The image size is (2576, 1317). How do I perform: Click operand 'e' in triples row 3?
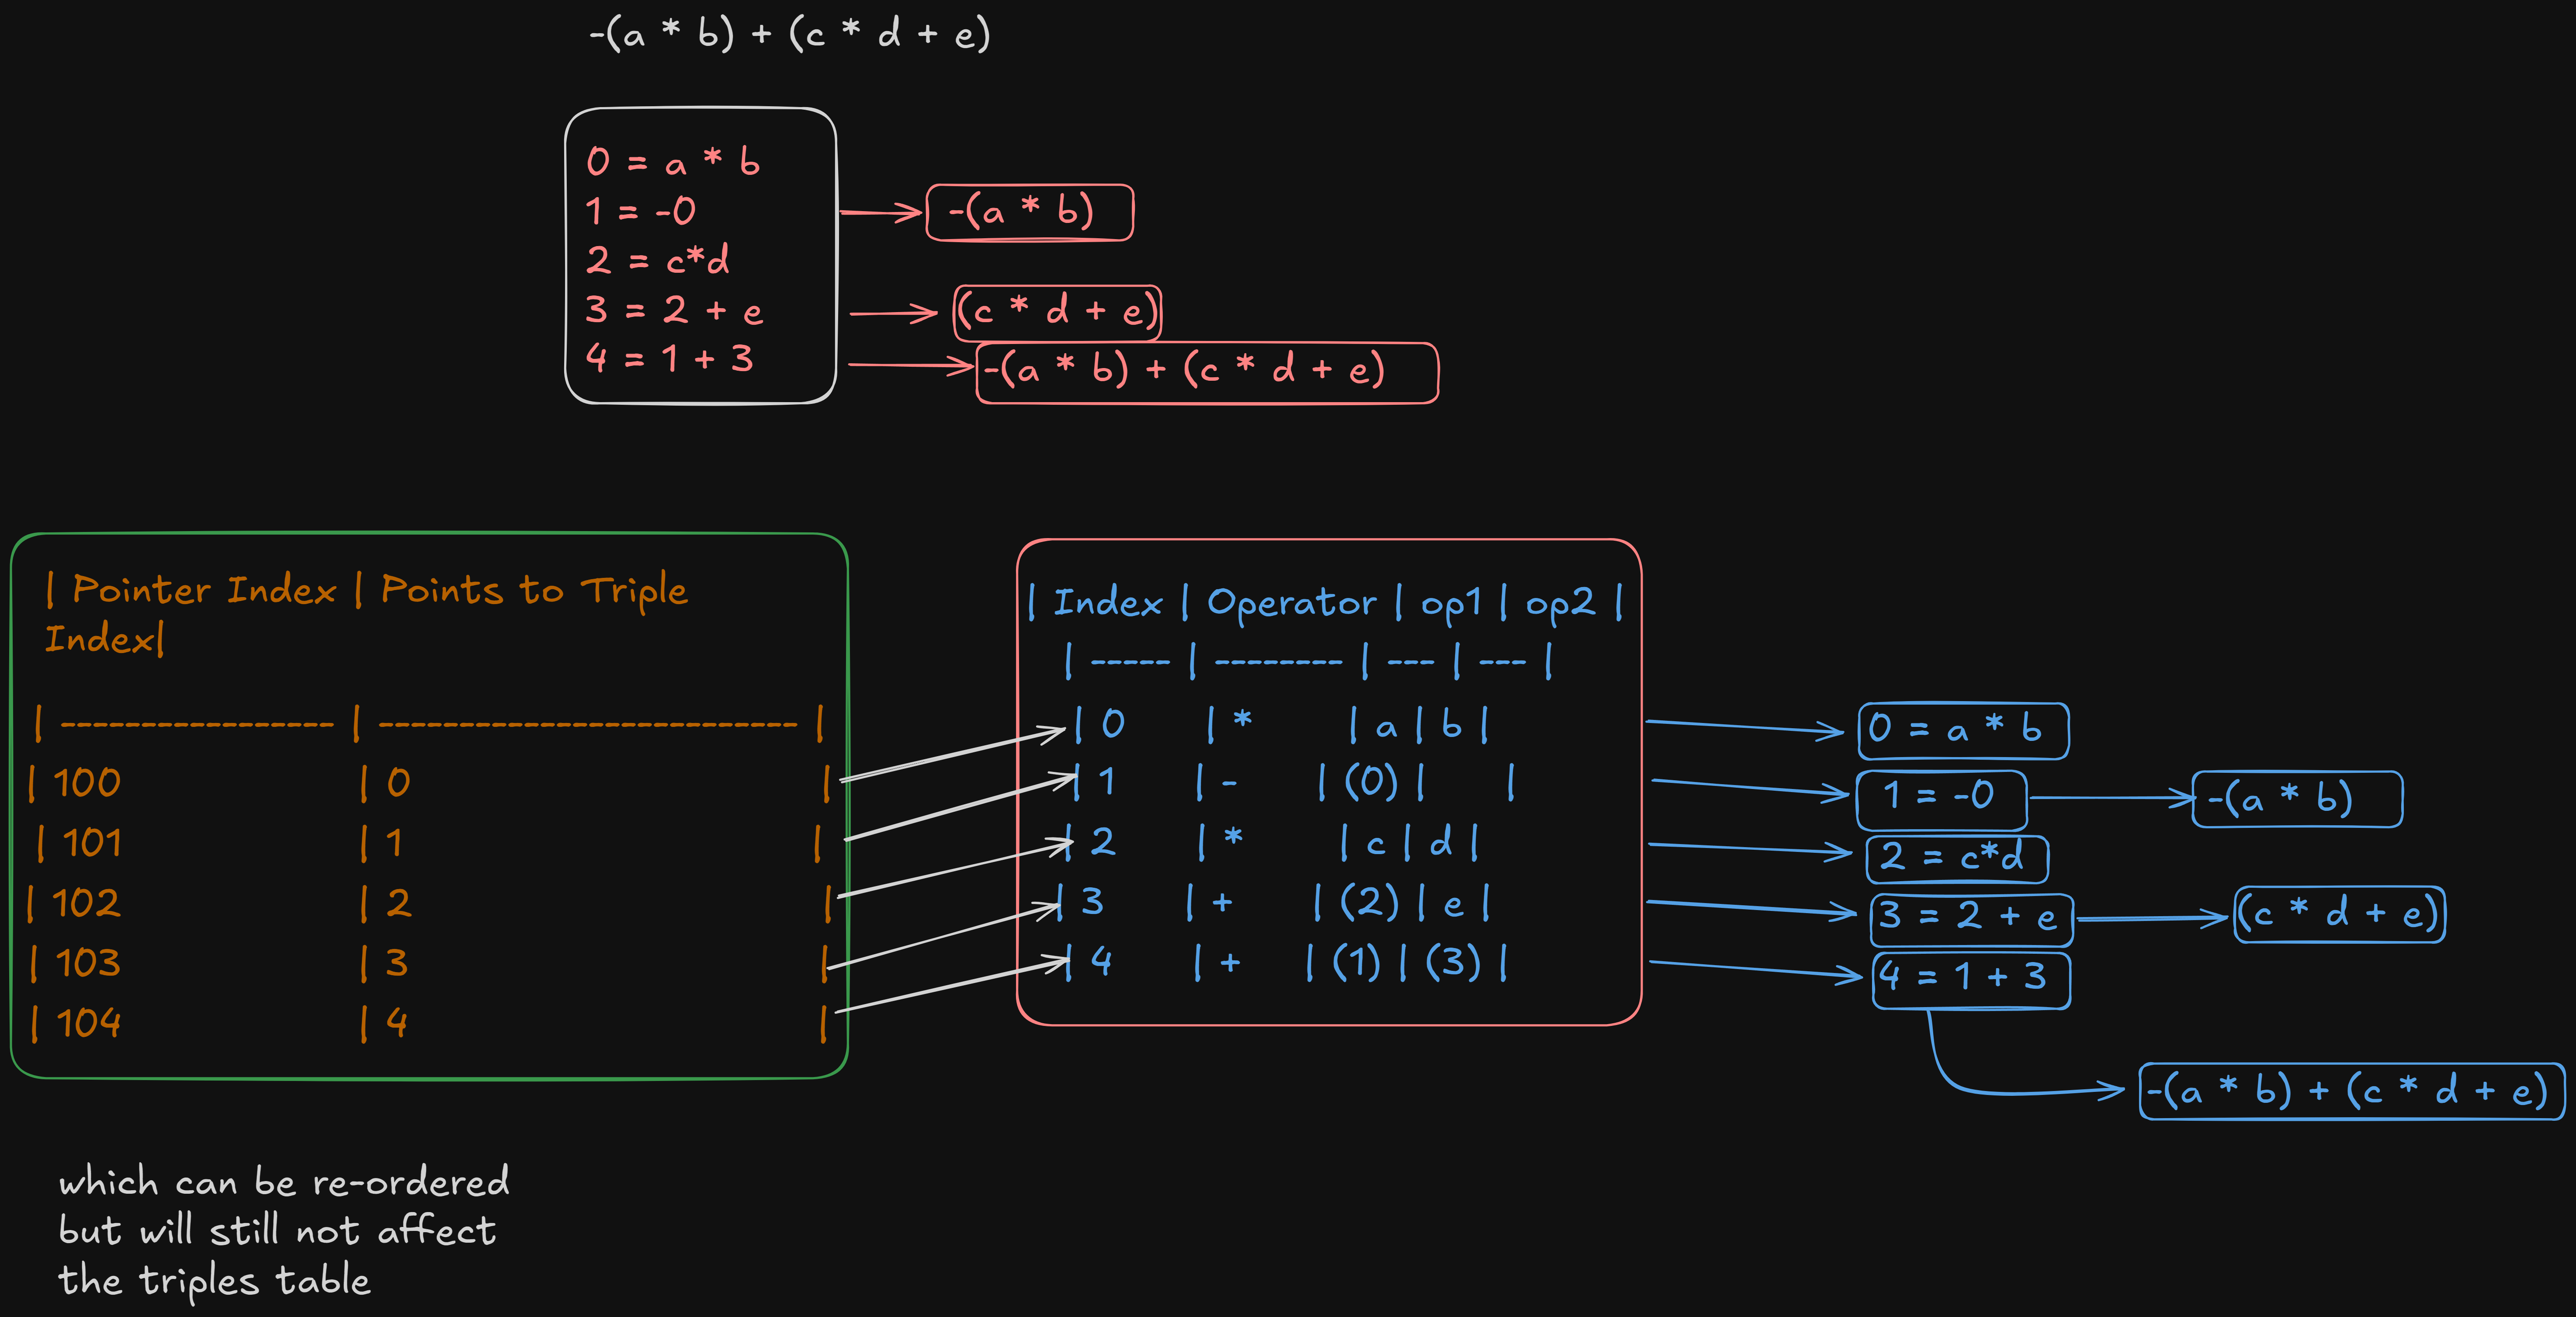[x=1453, y=906]
